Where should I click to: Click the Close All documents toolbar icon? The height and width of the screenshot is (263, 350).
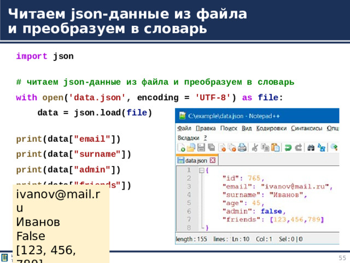[232, 147]
